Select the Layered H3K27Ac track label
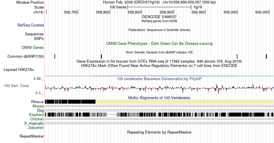The width and height of the screenshot is (274, 143). 19,69
